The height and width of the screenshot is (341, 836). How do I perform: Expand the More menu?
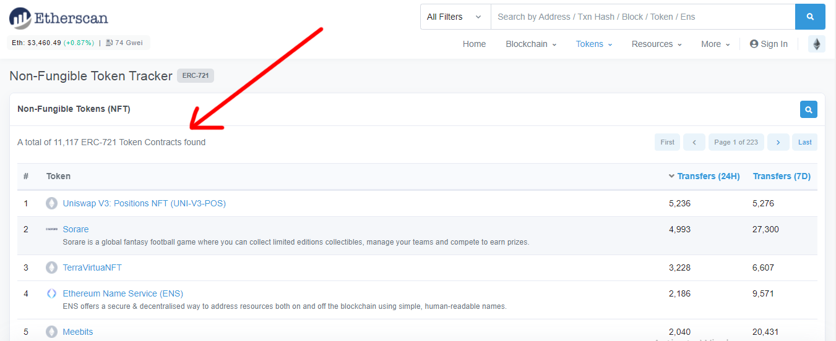pyautogui.click(x=715, y=44)
